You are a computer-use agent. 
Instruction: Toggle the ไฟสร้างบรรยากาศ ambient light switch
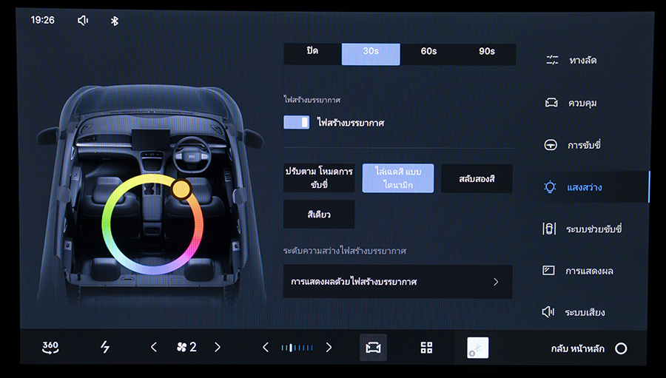(x=296, y=123)
